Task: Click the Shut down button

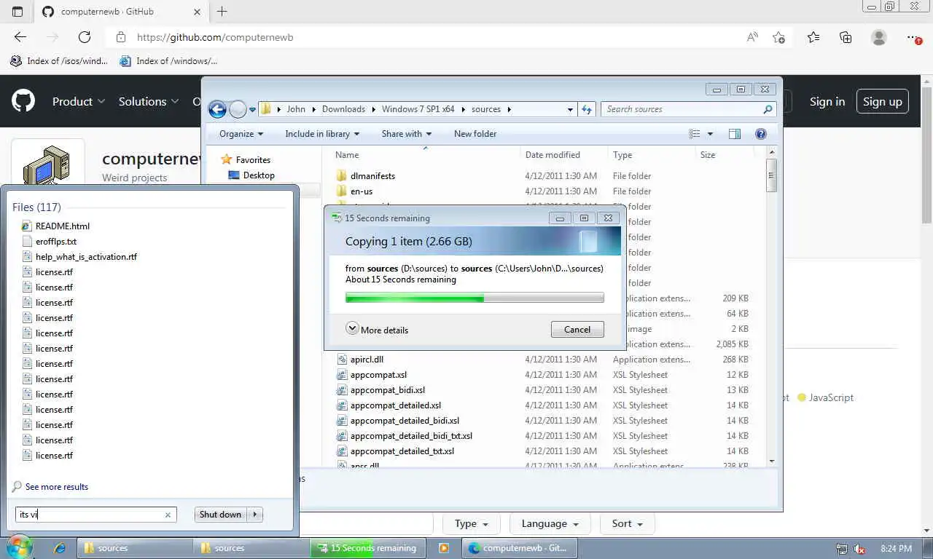Action: point(220,515)
